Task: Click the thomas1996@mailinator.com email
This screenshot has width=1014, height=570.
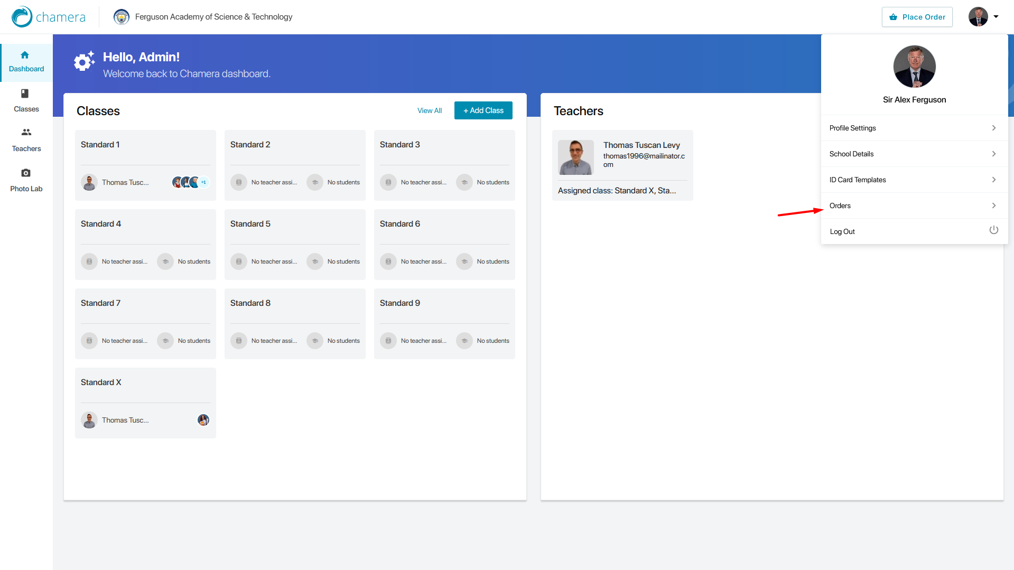Action: (x=644, y=160)
